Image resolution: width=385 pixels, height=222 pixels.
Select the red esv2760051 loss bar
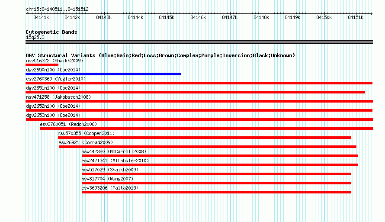click(x=206, y=129)
